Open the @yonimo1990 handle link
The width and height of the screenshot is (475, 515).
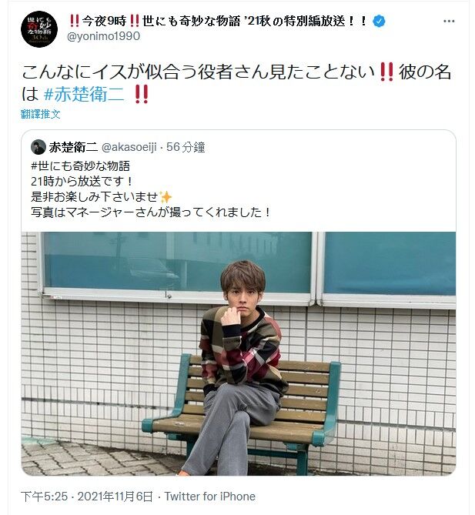pyautogui.click(x=103, y=36)
